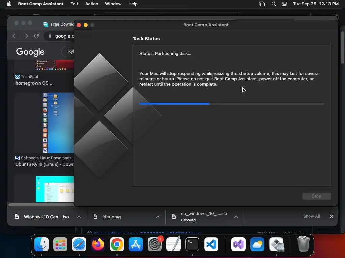Click the Google search input field
Screen dimensions: 345x258
pyautogui.click(x=68, y=51)
